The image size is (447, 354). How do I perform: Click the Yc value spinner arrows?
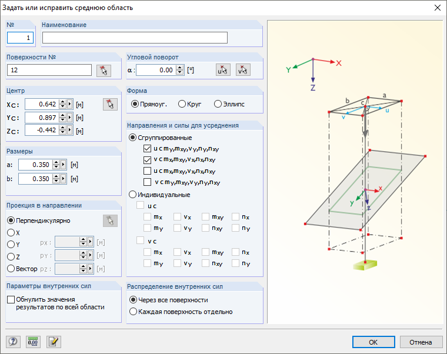pos(63,118)
